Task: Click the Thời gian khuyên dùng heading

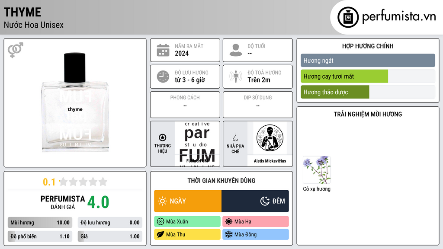Action: click(x=221, y=181)
